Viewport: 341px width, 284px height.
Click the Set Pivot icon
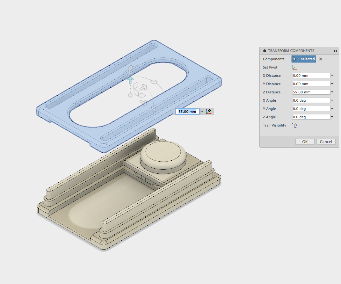tap(295, 67)
